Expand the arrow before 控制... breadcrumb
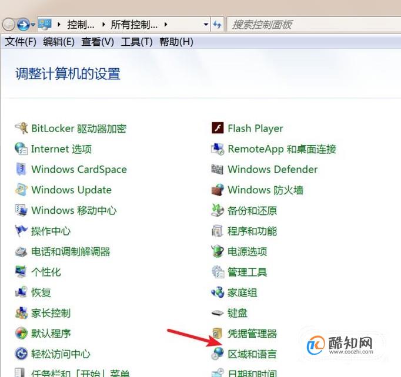 coord(59,25)
